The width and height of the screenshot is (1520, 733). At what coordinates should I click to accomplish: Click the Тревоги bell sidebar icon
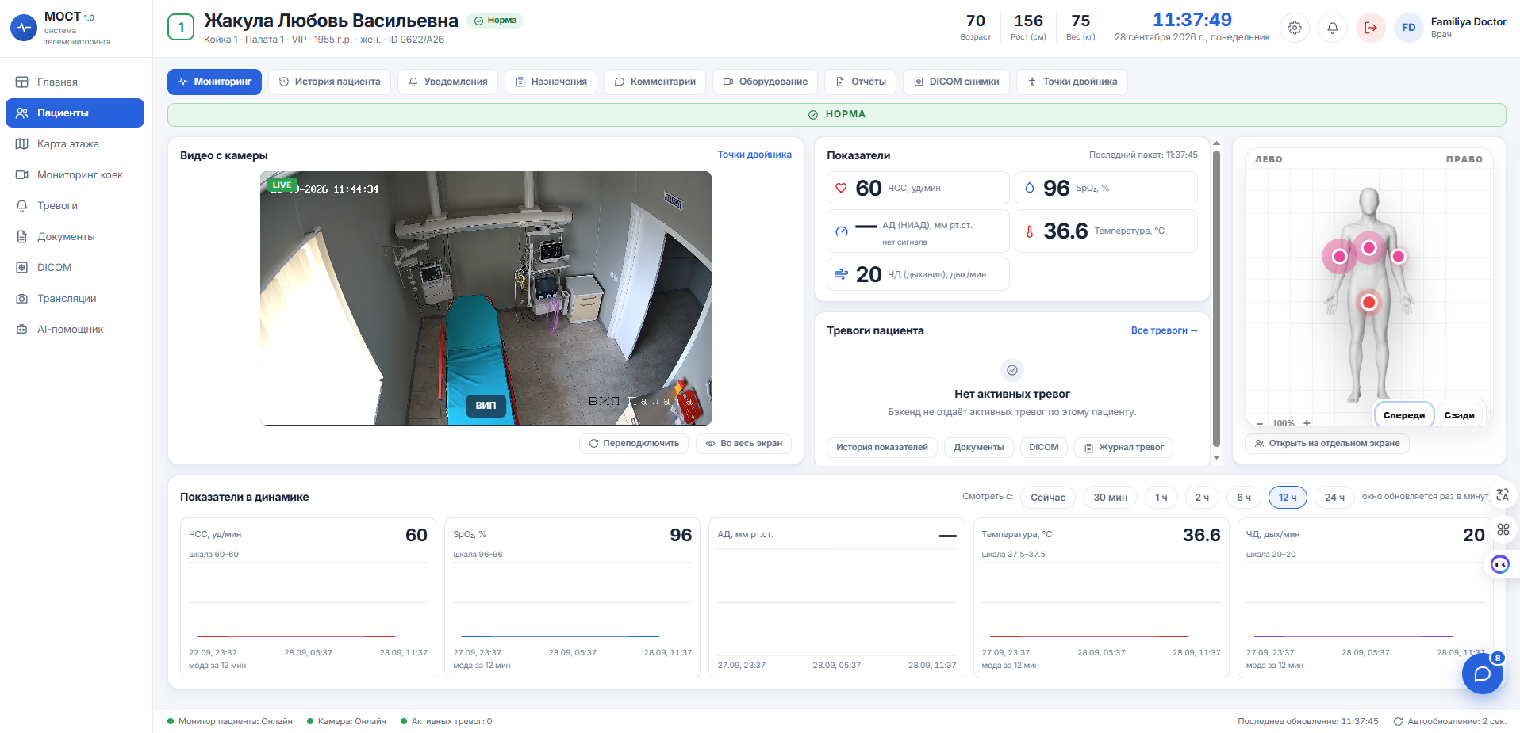(x=22, y=205)
